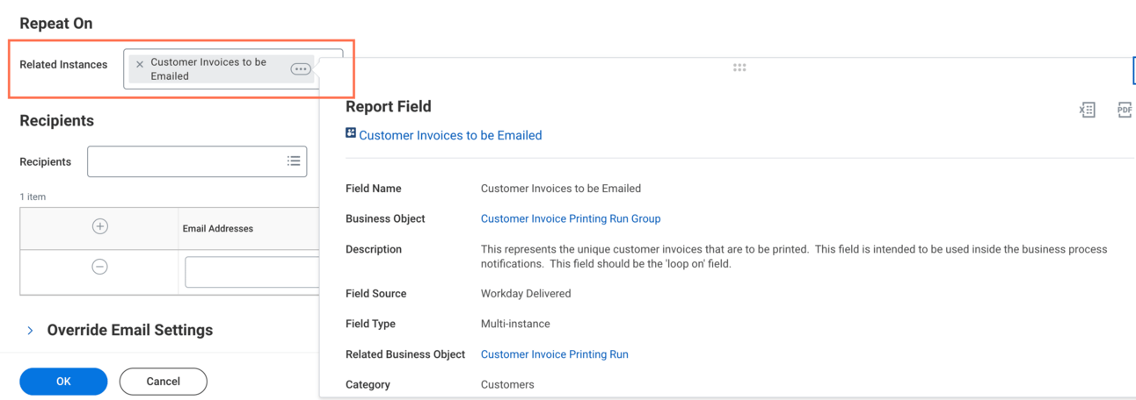The image size is (1136, 400).
Task: Expand the Override Email Settings section
Action: coord(31,331)
